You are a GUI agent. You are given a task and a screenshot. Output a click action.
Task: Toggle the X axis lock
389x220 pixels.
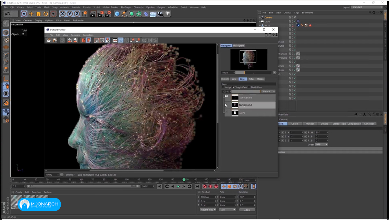pyautogui.click(x=62, y=14)
